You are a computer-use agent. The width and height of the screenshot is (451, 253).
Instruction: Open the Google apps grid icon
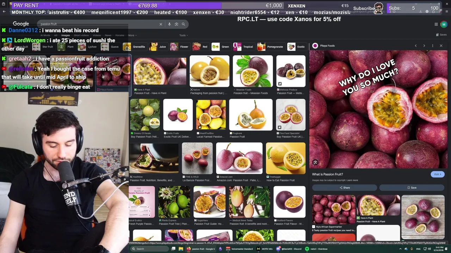(436, 24)
